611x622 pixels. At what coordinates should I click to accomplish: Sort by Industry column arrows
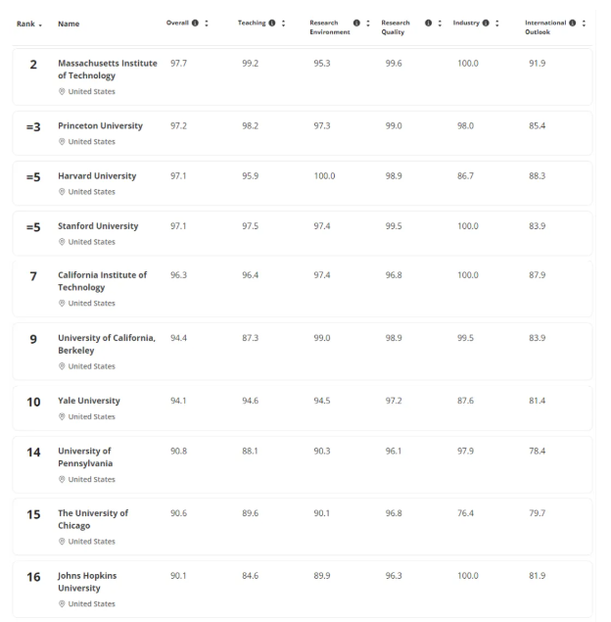497,23
